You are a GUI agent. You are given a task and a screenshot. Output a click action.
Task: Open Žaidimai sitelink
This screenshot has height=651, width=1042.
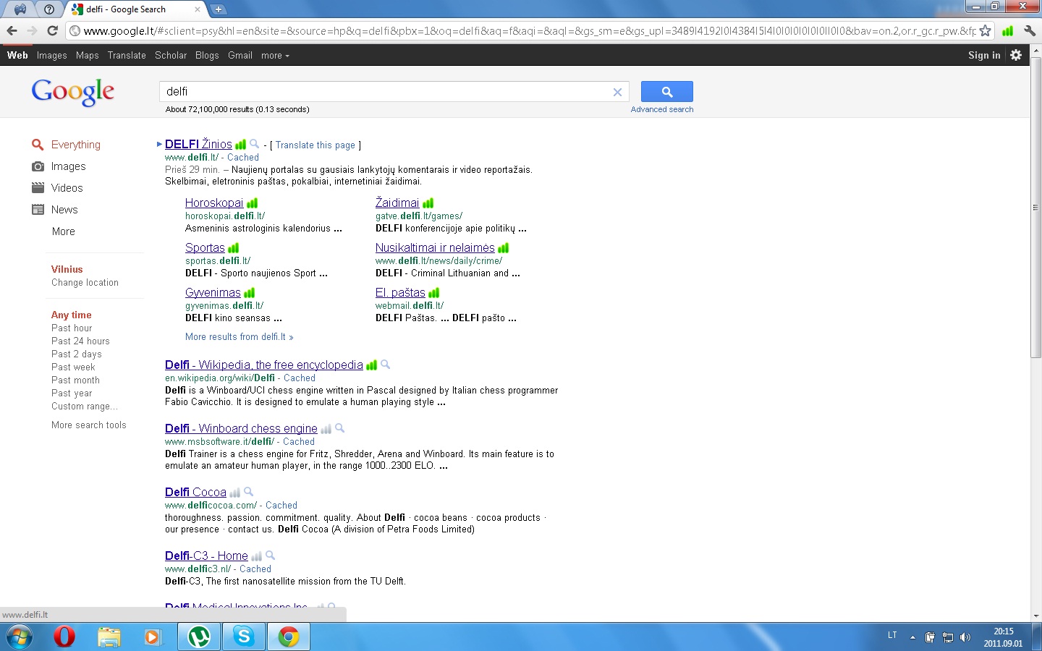pos(397,203)
